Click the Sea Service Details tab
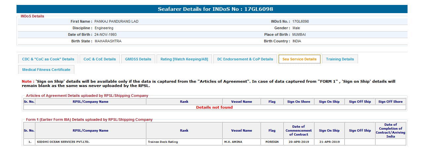430x151 pixels. coord(299,59)
